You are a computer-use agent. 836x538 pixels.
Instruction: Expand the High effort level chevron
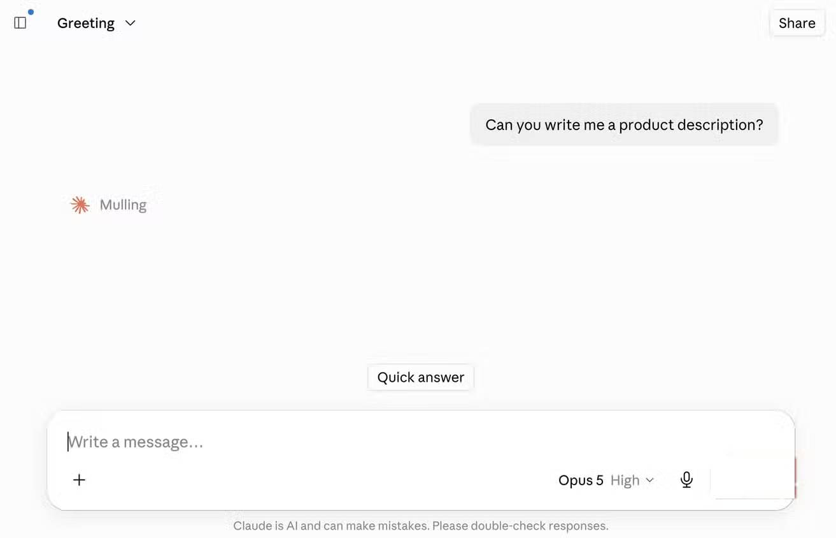[x=650, y=480]
